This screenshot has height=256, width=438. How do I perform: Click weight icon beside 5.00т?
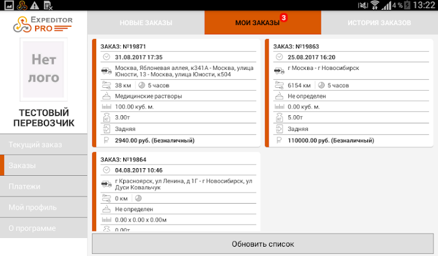(x=279, y=118)
